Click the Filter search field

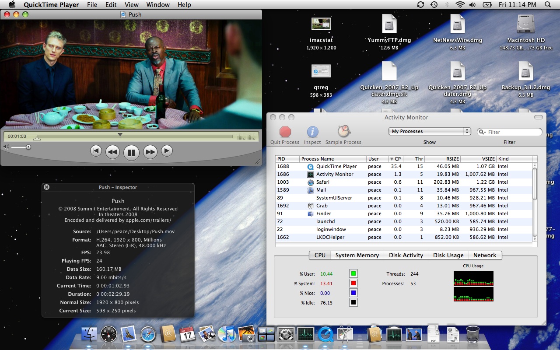click(x=509, y=132)
